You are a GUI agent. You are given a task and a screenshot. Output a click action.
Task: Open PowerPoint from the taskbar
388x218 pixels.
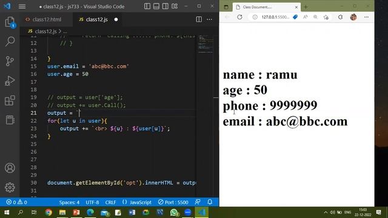point(76,213)
